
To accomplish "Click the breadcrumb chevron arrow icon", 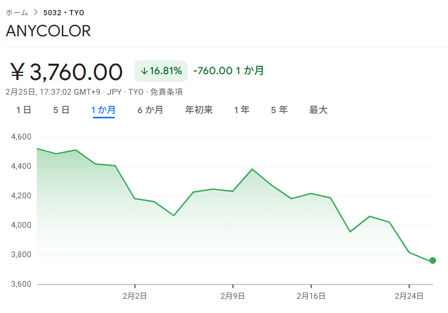I will [36, 13].
